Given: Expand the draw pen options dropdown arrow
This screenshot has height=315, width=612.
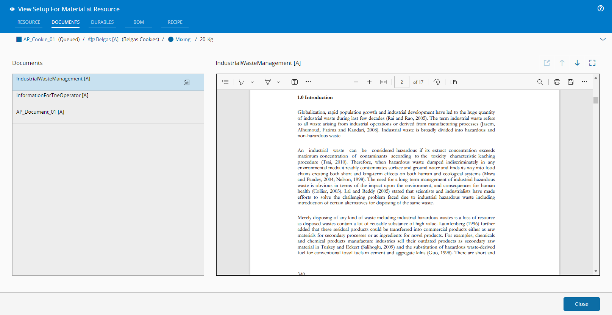Looking at the screenshot, I should pos(278,82).
